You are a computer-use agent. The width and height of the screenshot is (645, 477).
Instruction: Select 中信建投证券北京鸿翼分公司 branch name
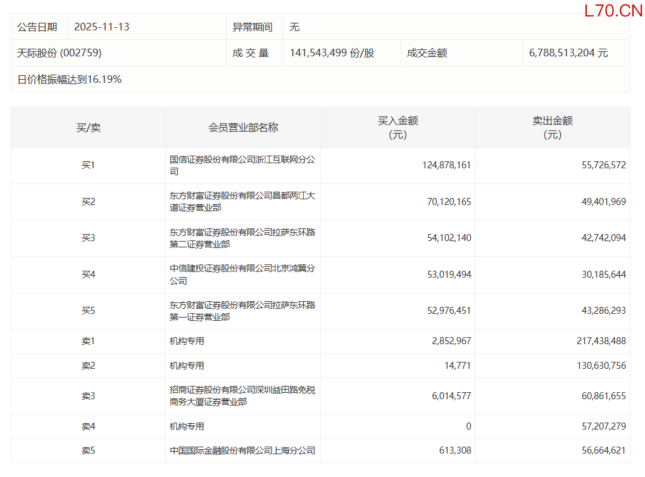coord(242,275)
